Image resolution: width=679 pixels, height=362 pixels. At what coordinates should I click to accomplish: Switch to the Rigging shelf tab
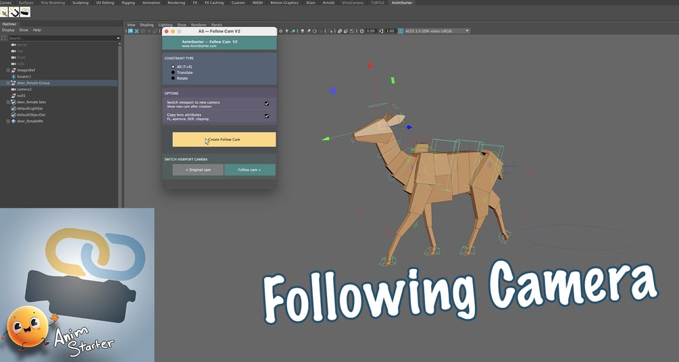pos(128,3)
